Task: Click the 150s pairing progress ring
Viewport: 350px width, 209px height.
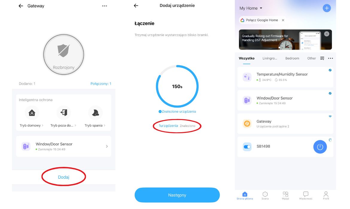Action: tap(177, 86)
